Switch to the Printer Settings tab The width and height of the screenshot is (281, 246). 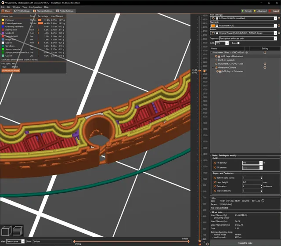(x=65, y=11)
